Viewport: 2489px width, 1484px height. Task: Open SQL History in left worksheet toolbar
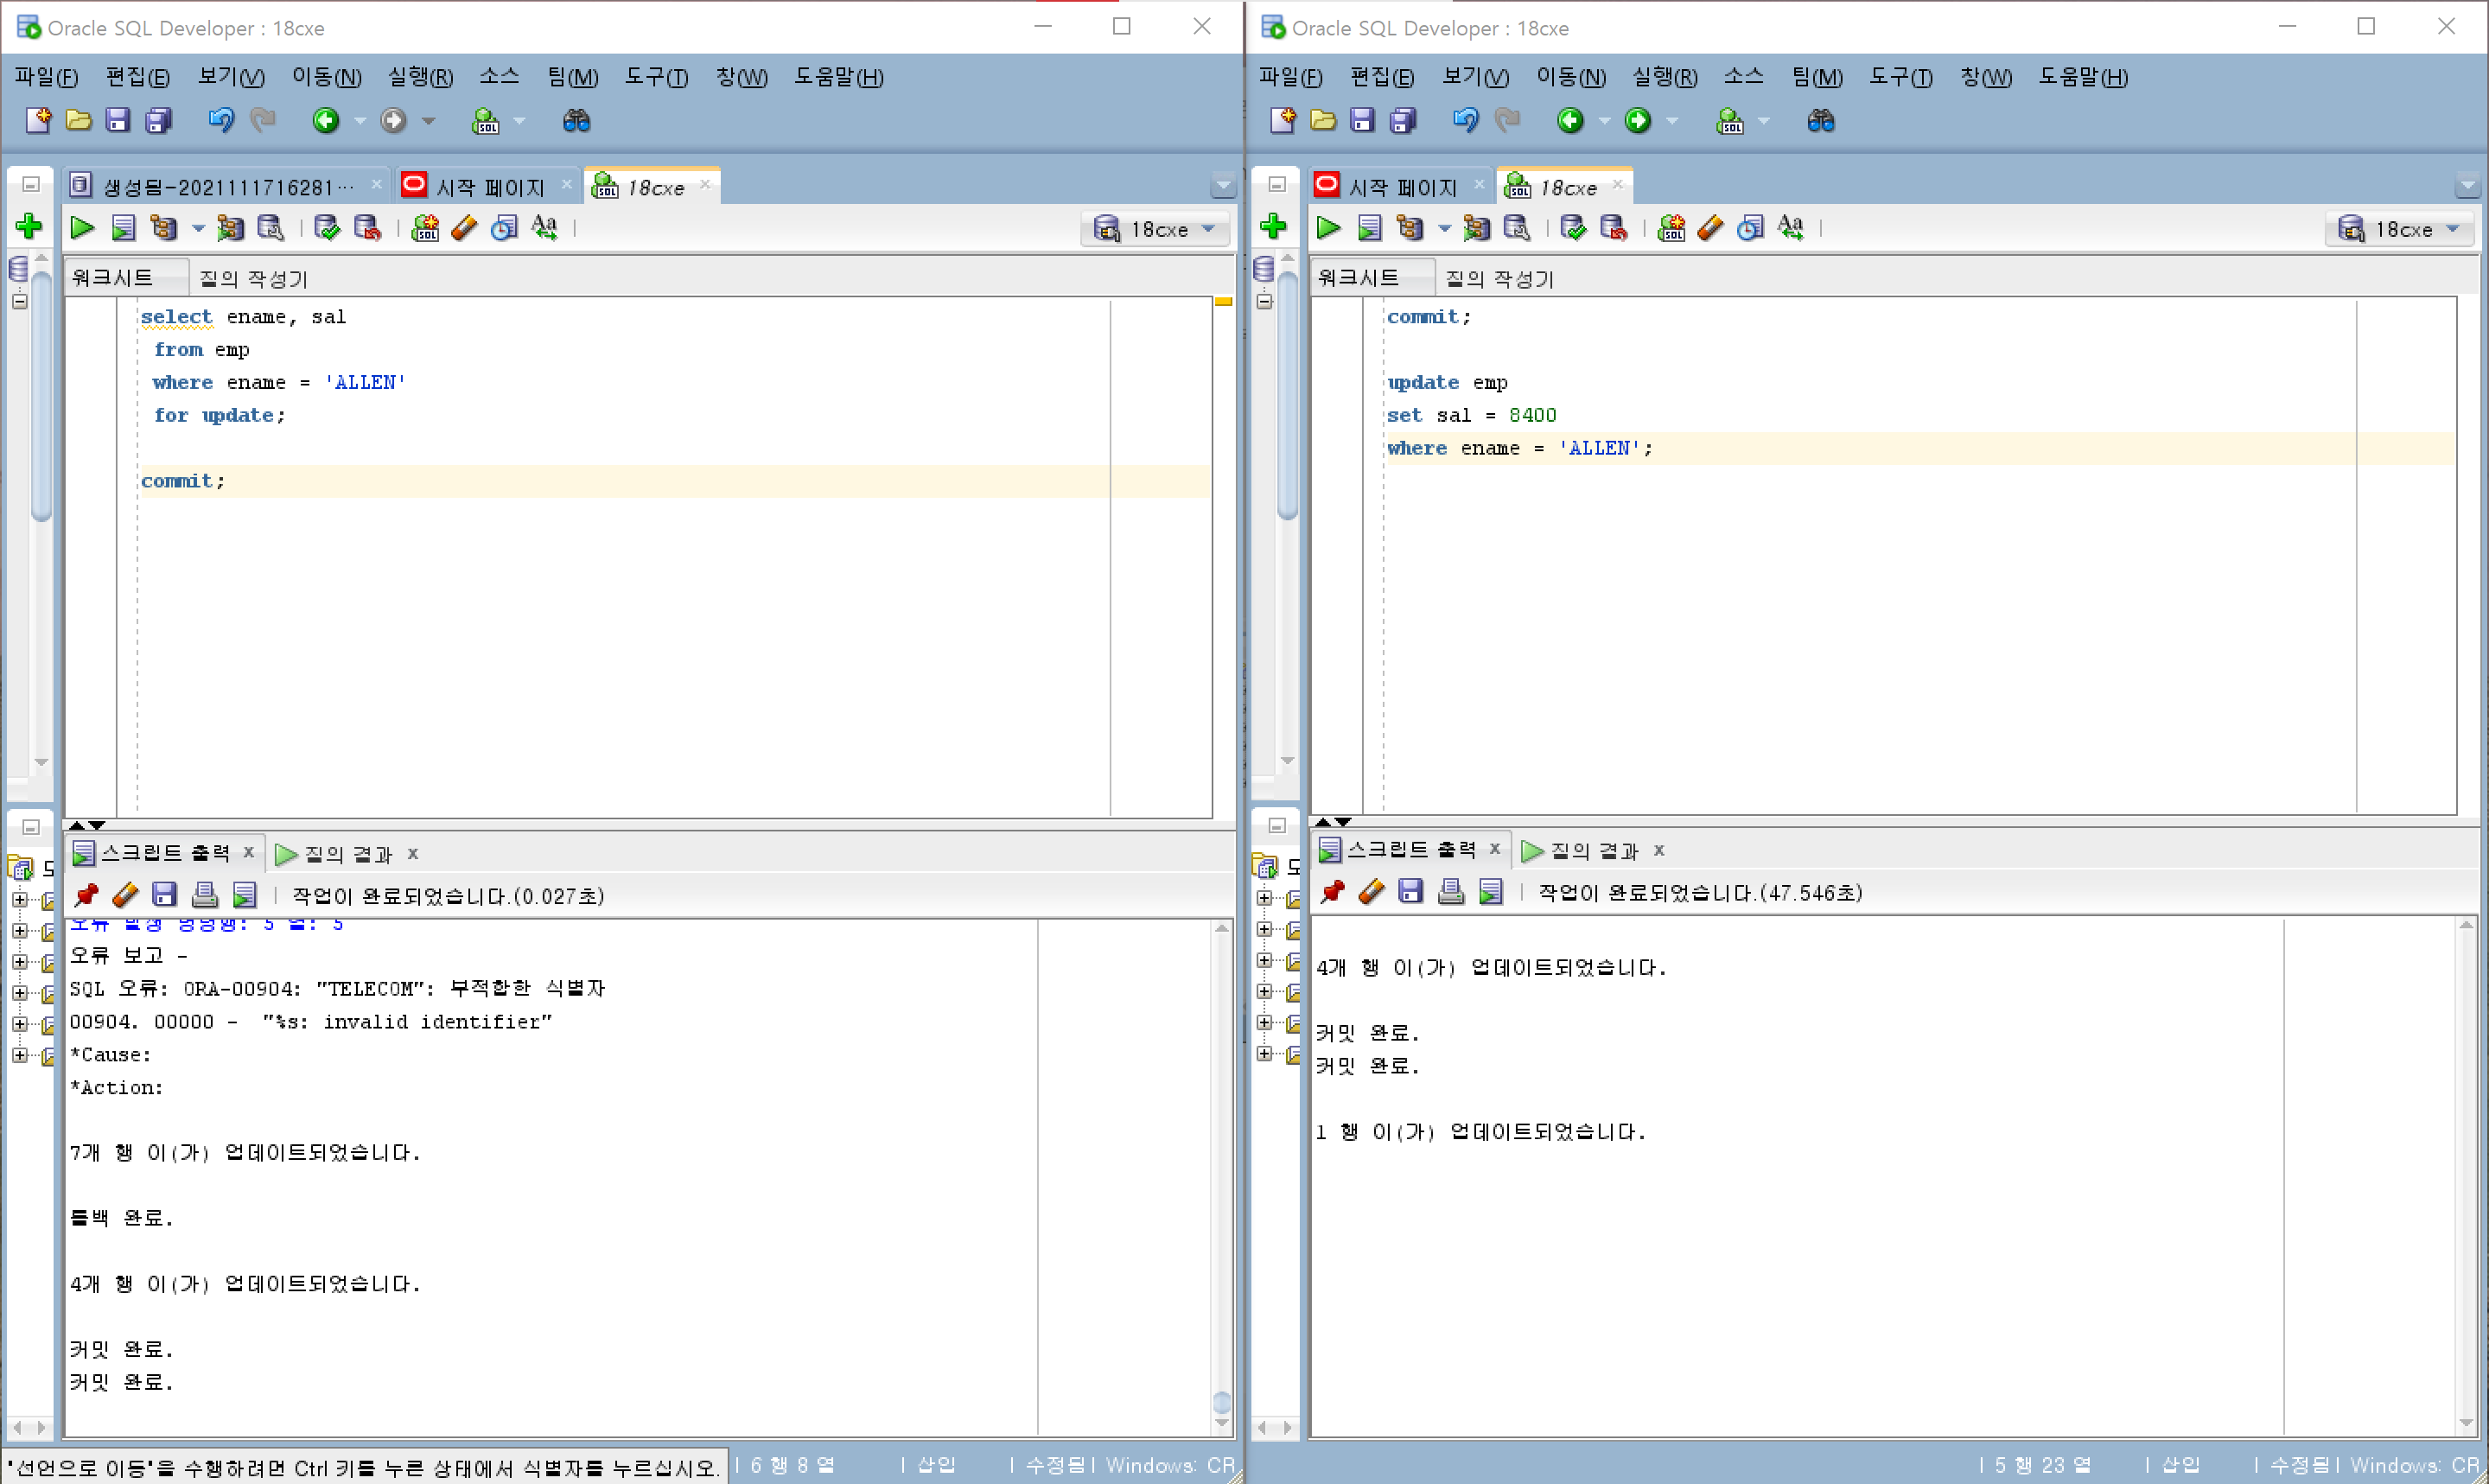click(x=505, y=228)
